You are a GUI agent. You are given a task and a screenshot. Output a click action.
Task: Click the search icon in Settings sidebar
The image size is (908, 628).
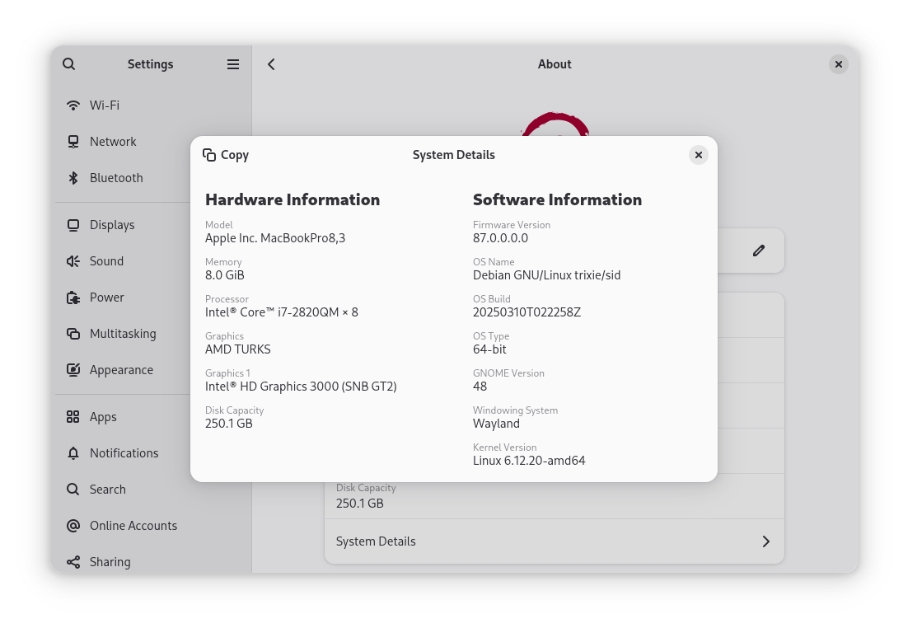click(x=69, y=64)
